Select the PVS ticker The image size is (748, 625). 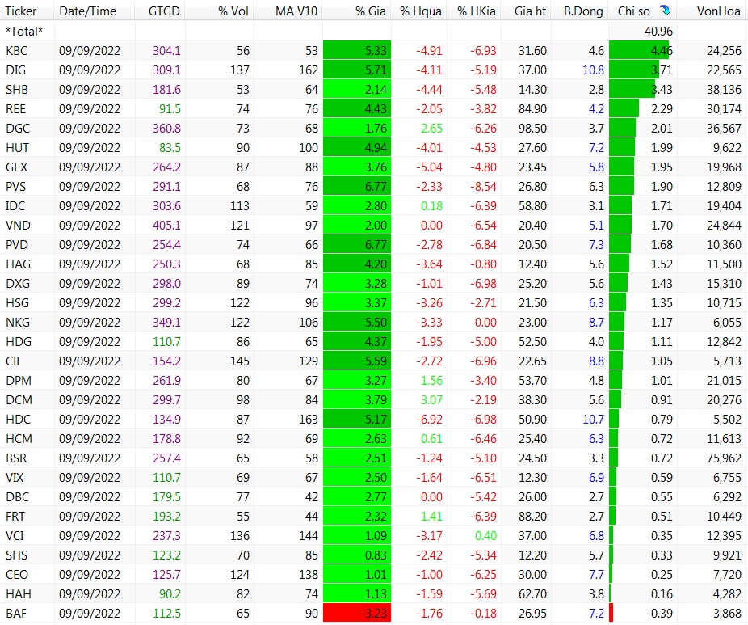15,187
